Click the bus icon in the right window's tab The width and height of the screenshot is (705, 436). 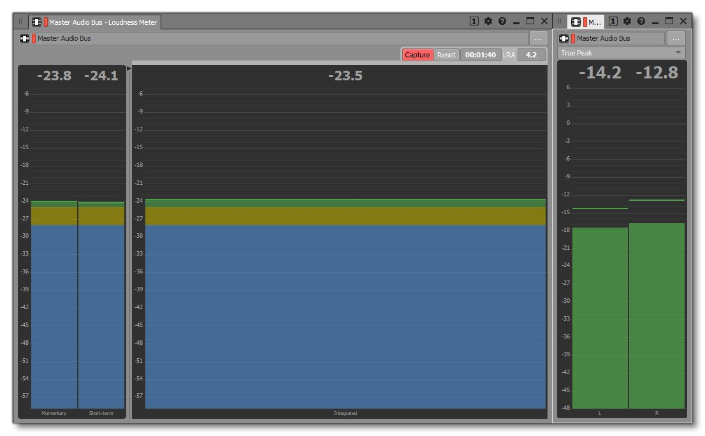(576, 21)
